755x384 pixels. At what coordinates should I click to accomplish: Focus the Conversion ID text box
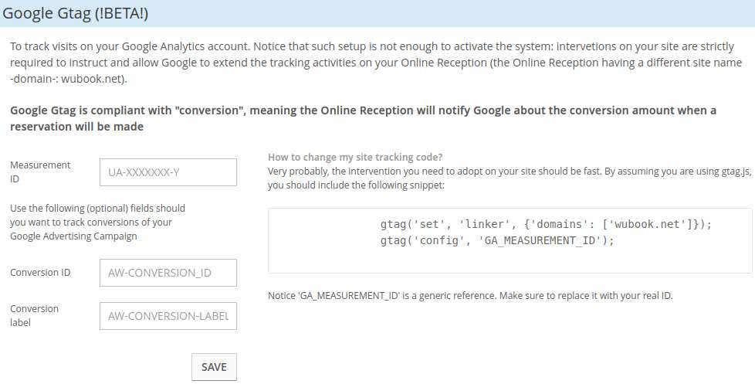168,273
